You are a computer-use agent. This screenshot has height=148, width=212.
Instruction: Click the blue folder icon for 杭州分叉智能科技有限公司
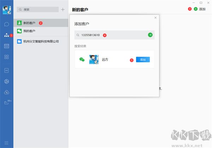19,41
